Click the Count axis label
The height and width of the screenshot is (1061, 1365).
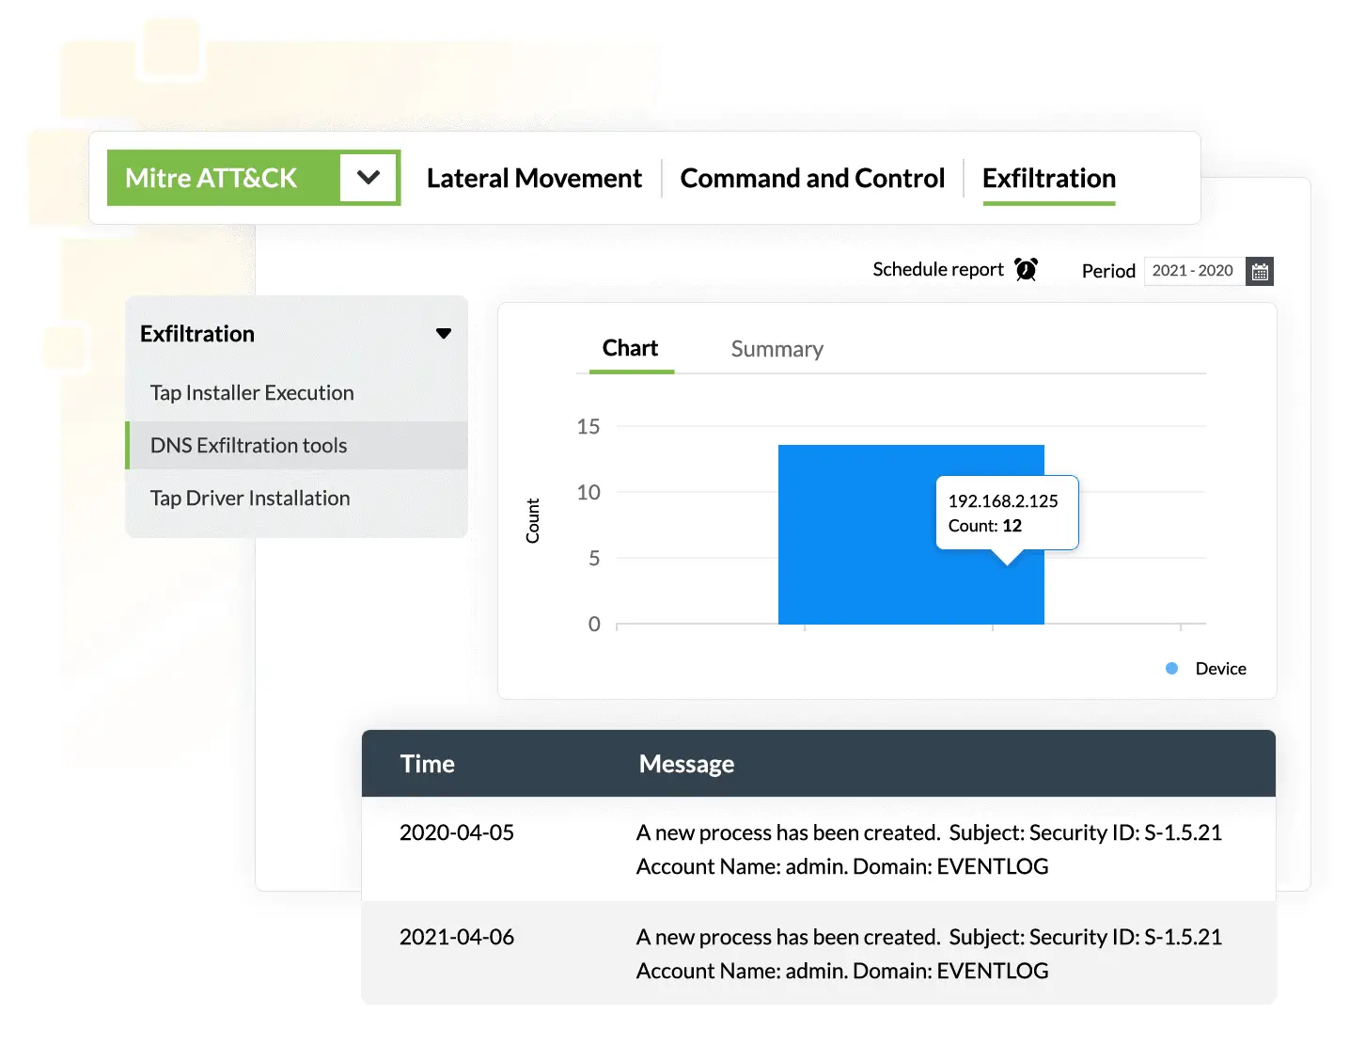pos(533,521)
